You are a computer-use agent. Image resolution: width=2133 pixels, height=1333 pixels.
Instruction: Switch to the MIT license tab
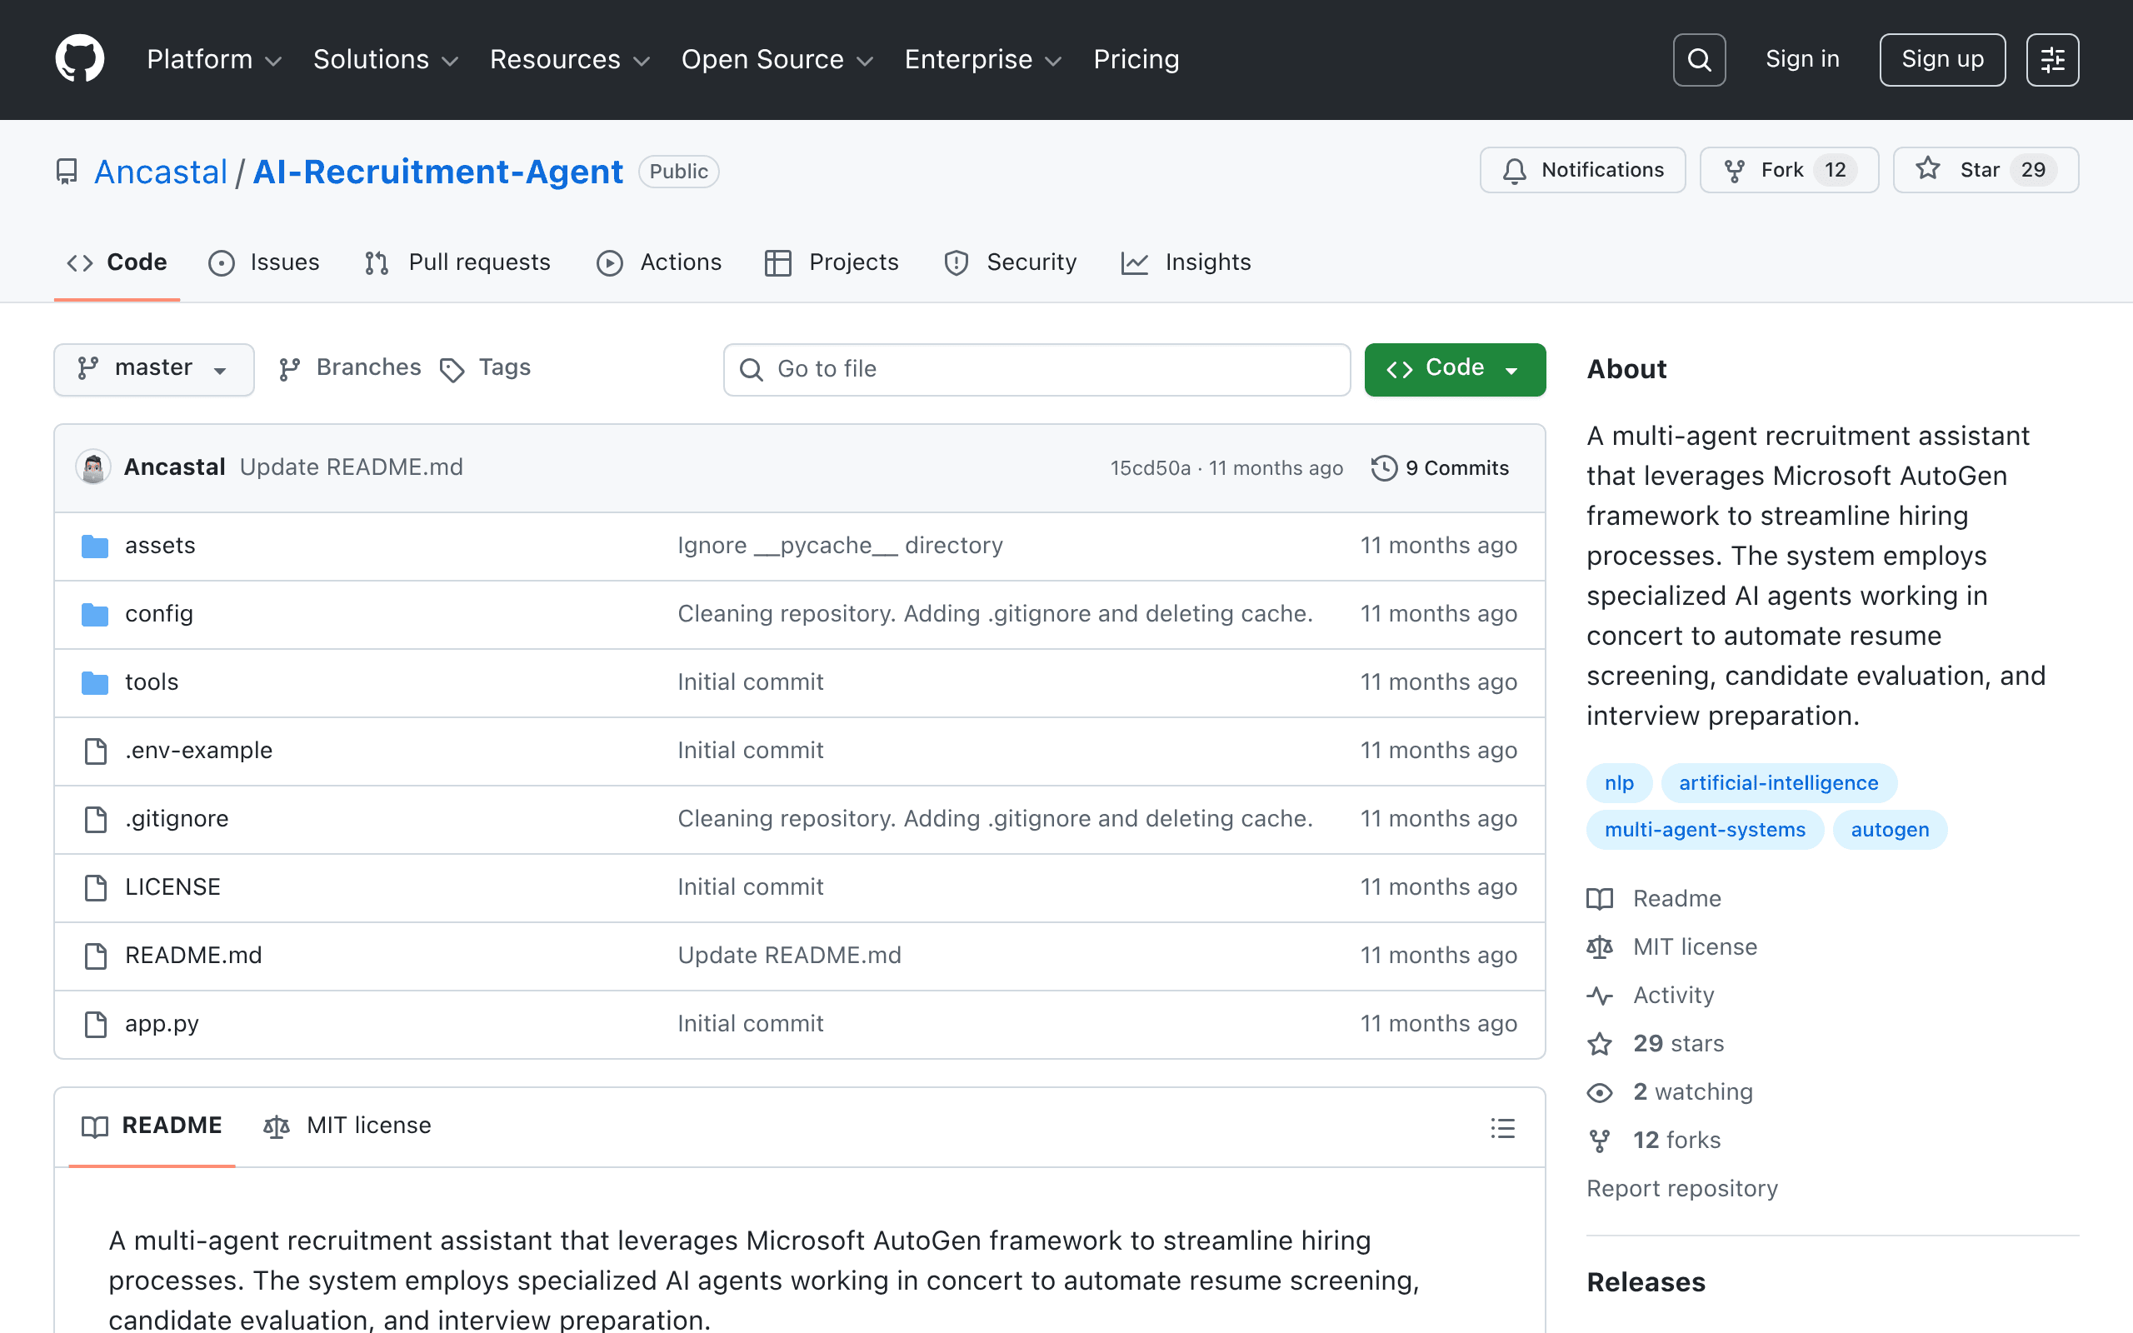pyautogui.click(x=347, y=1126)
